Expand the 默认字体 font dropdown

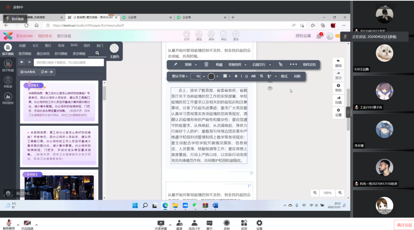tap(180, 76)
